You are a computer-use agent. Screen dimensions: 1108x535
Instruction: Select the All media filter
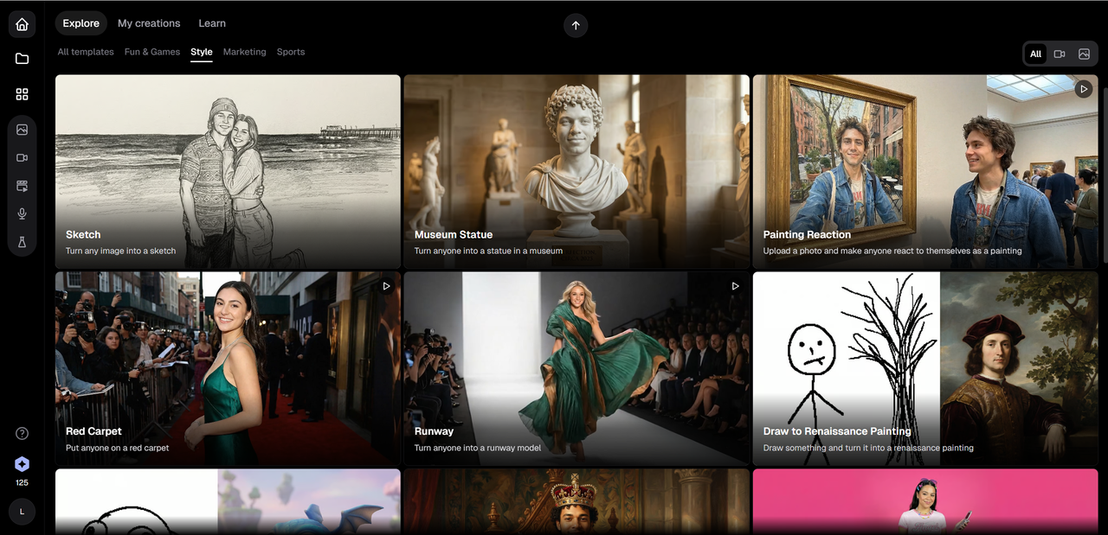click(1035, 54)
